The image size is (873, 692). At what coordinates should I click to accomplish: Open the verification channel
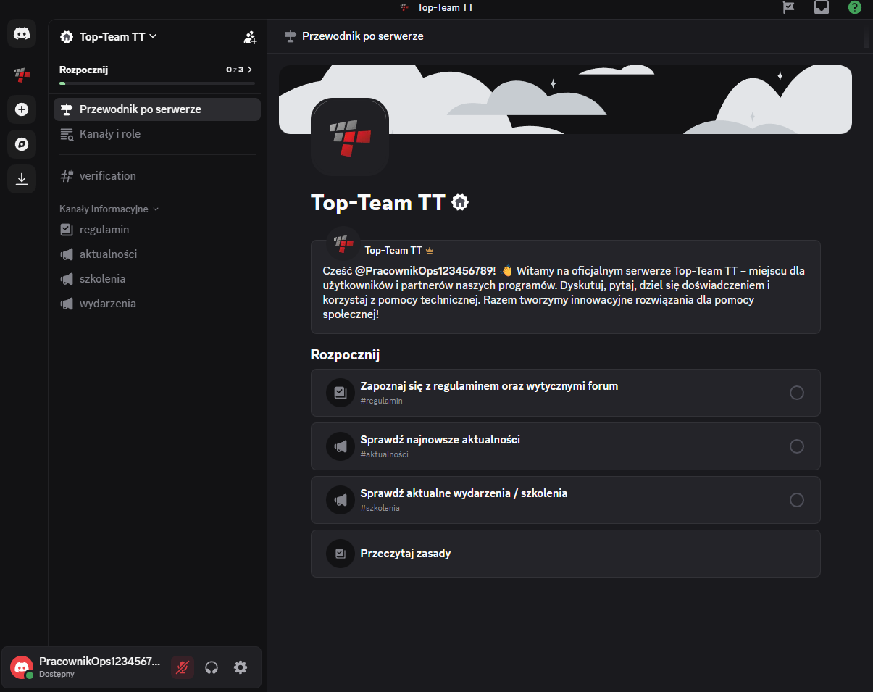[157, 176]
